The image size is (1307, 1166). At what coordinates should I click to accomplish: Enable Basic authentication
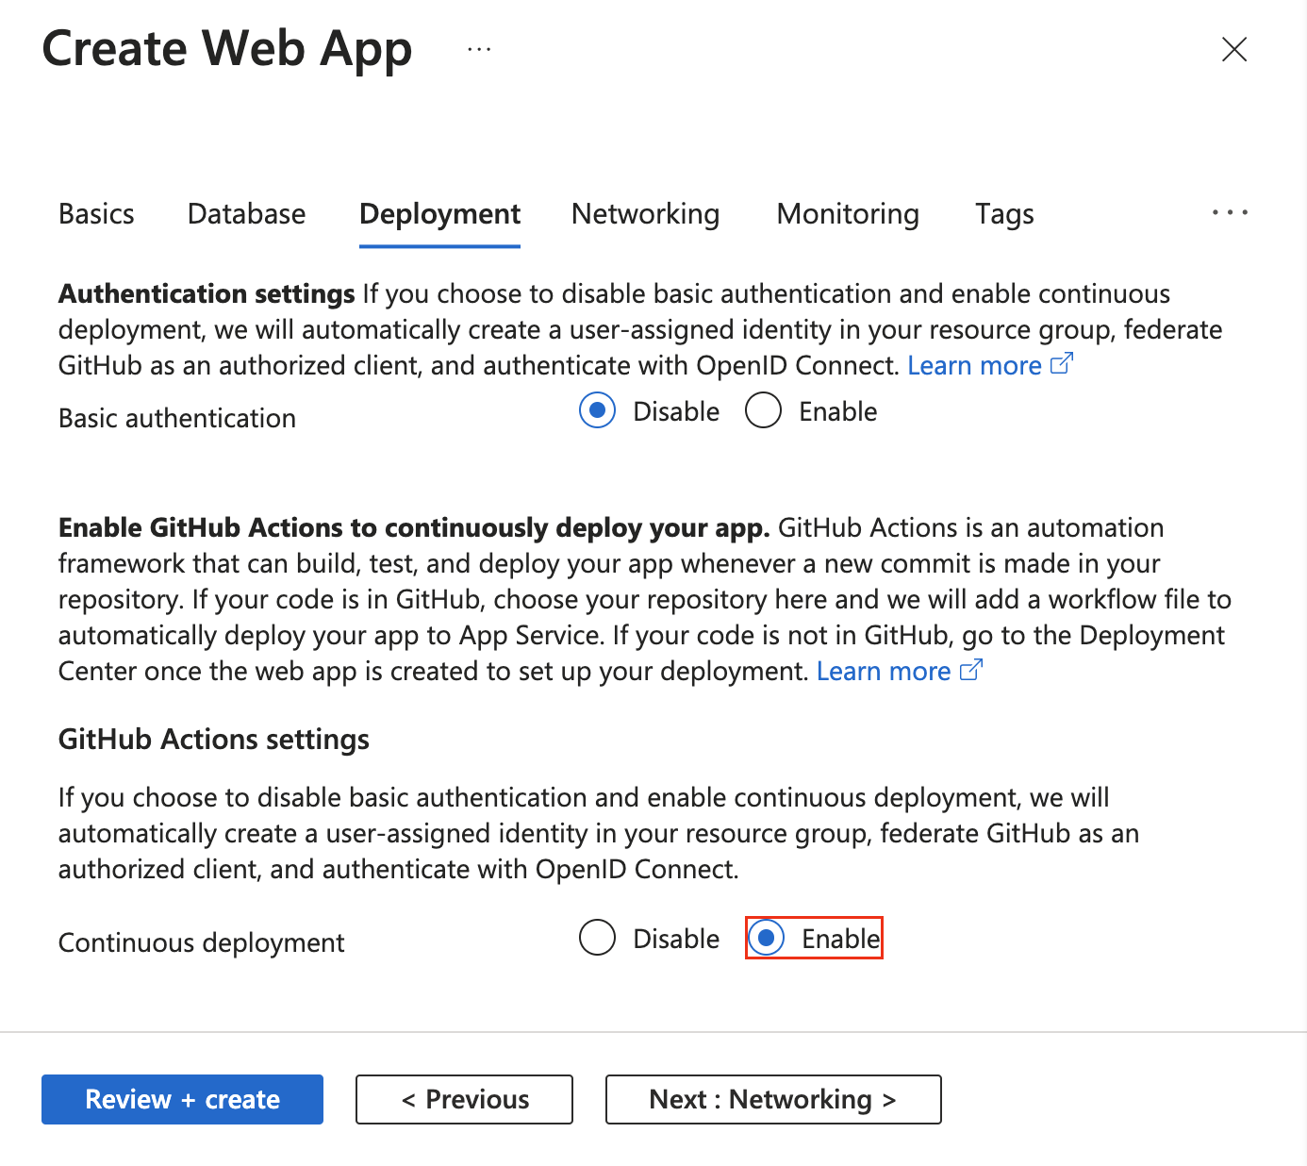click(763, 410)
